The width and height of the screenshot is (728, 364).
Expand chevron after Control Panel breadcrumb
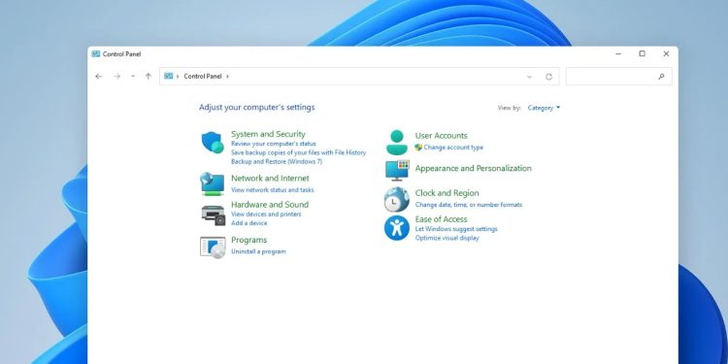coord(227,76)
